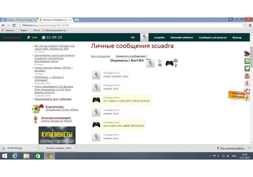Open Internet Explorer from the taskbar
253x177 pixels.
tap(15, 156)
